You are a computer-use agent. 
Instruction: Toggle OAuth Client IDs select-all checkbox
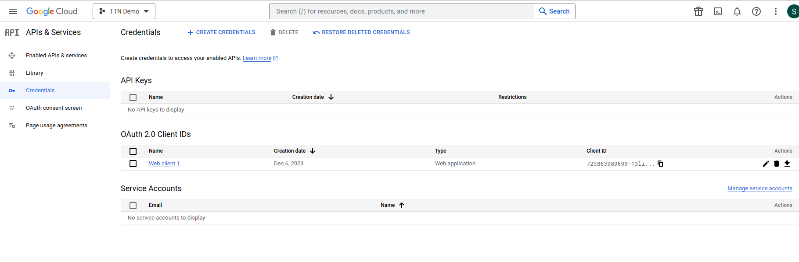pyautogui.click(x=133, y=151)
